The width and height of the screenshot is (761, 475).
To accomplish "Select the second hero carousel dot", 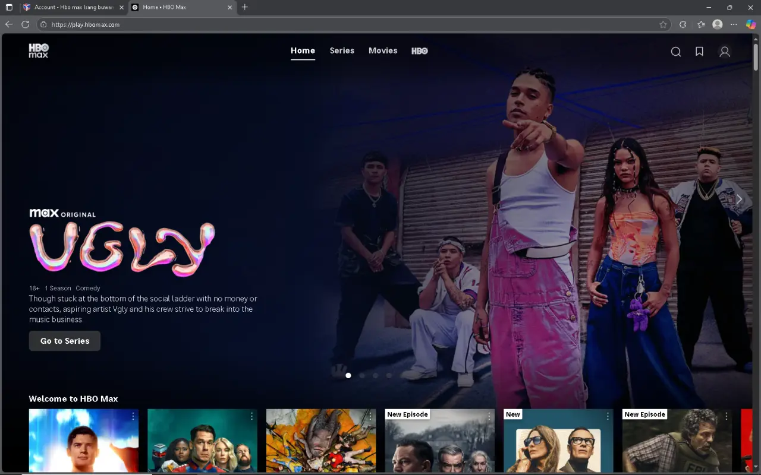I will tap(362, 375).
